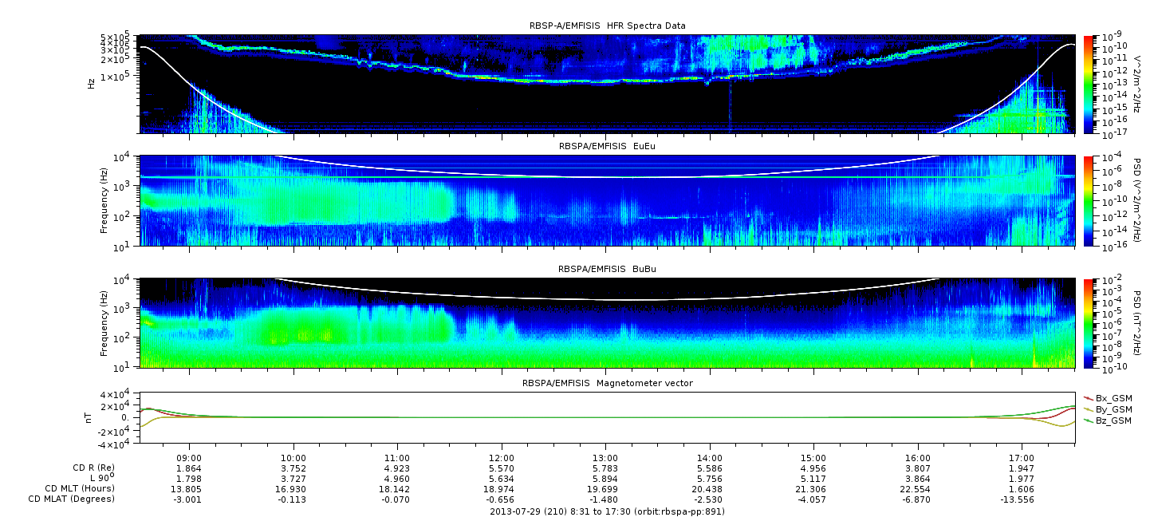Click the Magnetometer vector panel title

607,383
